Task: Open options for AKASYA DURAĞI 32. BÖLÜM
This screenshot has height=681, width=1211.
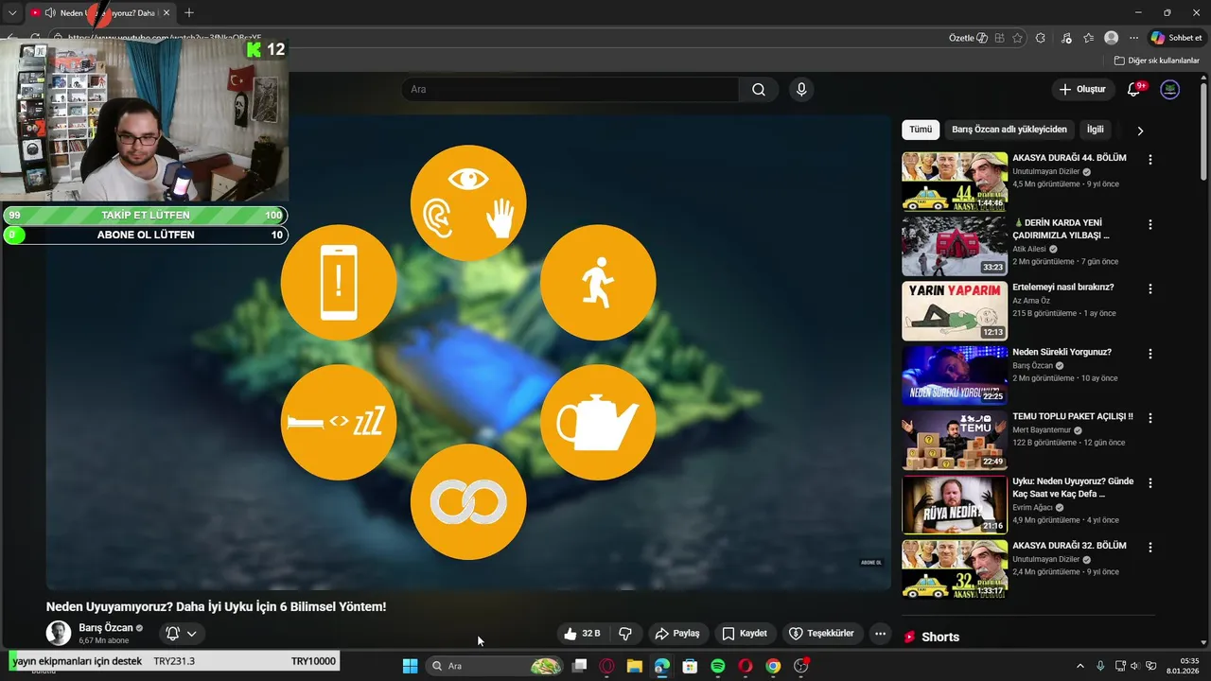Action: [x=1150, y=547]
